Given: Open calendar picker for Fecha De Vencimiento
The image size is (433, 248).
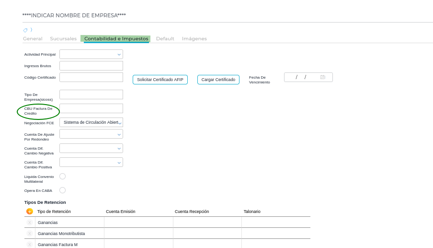Looking at the screenshot, I should (x=322, y=77).
